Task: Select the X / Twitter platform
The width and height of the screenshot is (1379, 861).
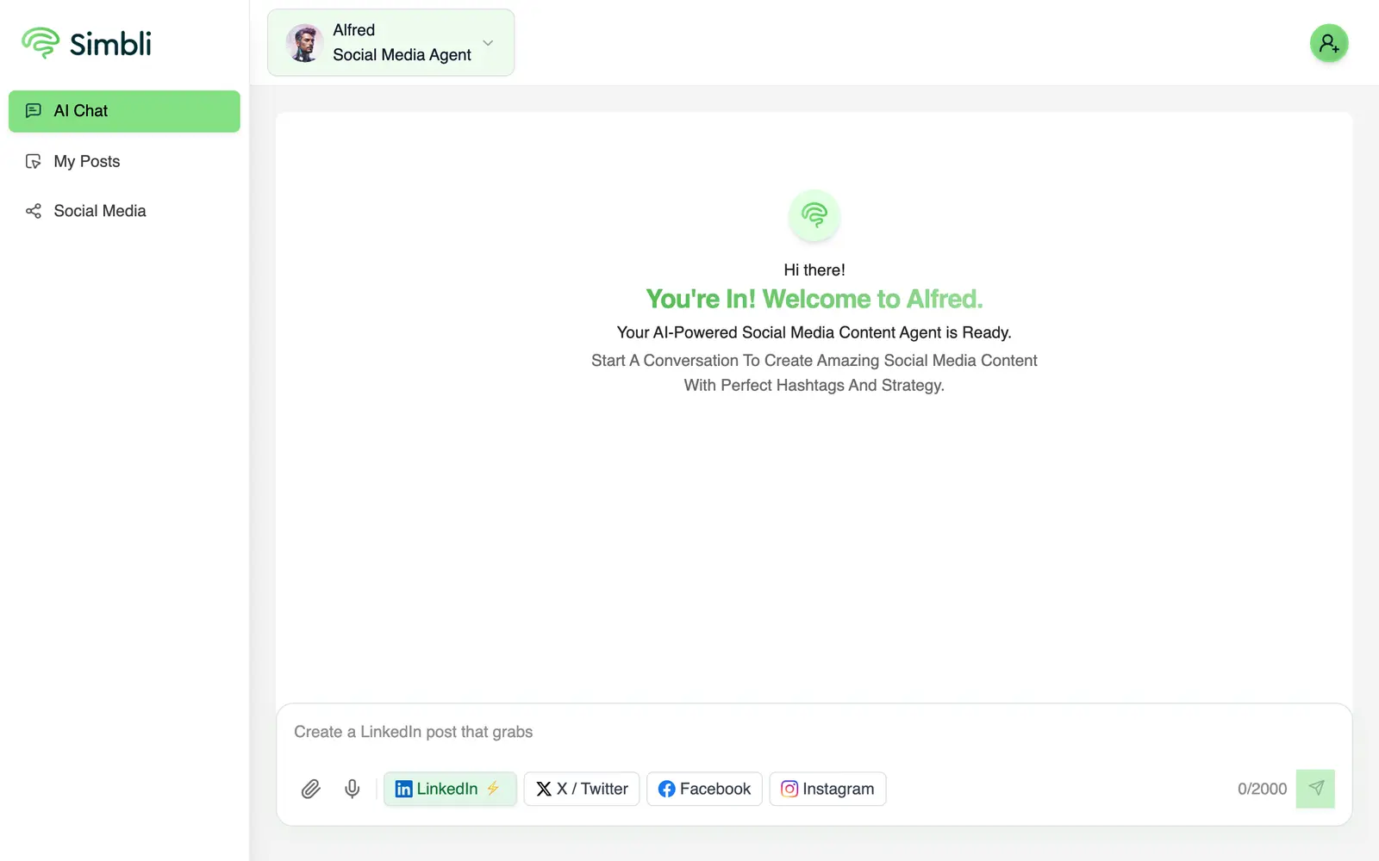Action: (582, 789)
